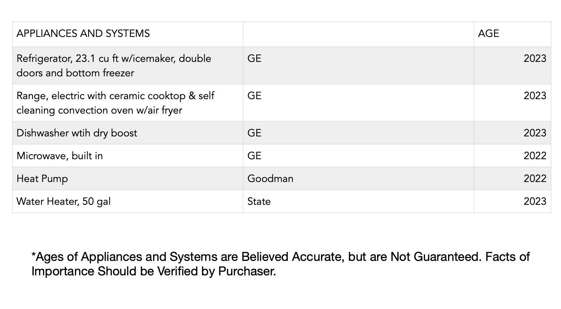This screenshot has width=561, height=309.
Task: Click the APPLIANCES AND SYSTEMS header cell
Action: tap(83, 34)
